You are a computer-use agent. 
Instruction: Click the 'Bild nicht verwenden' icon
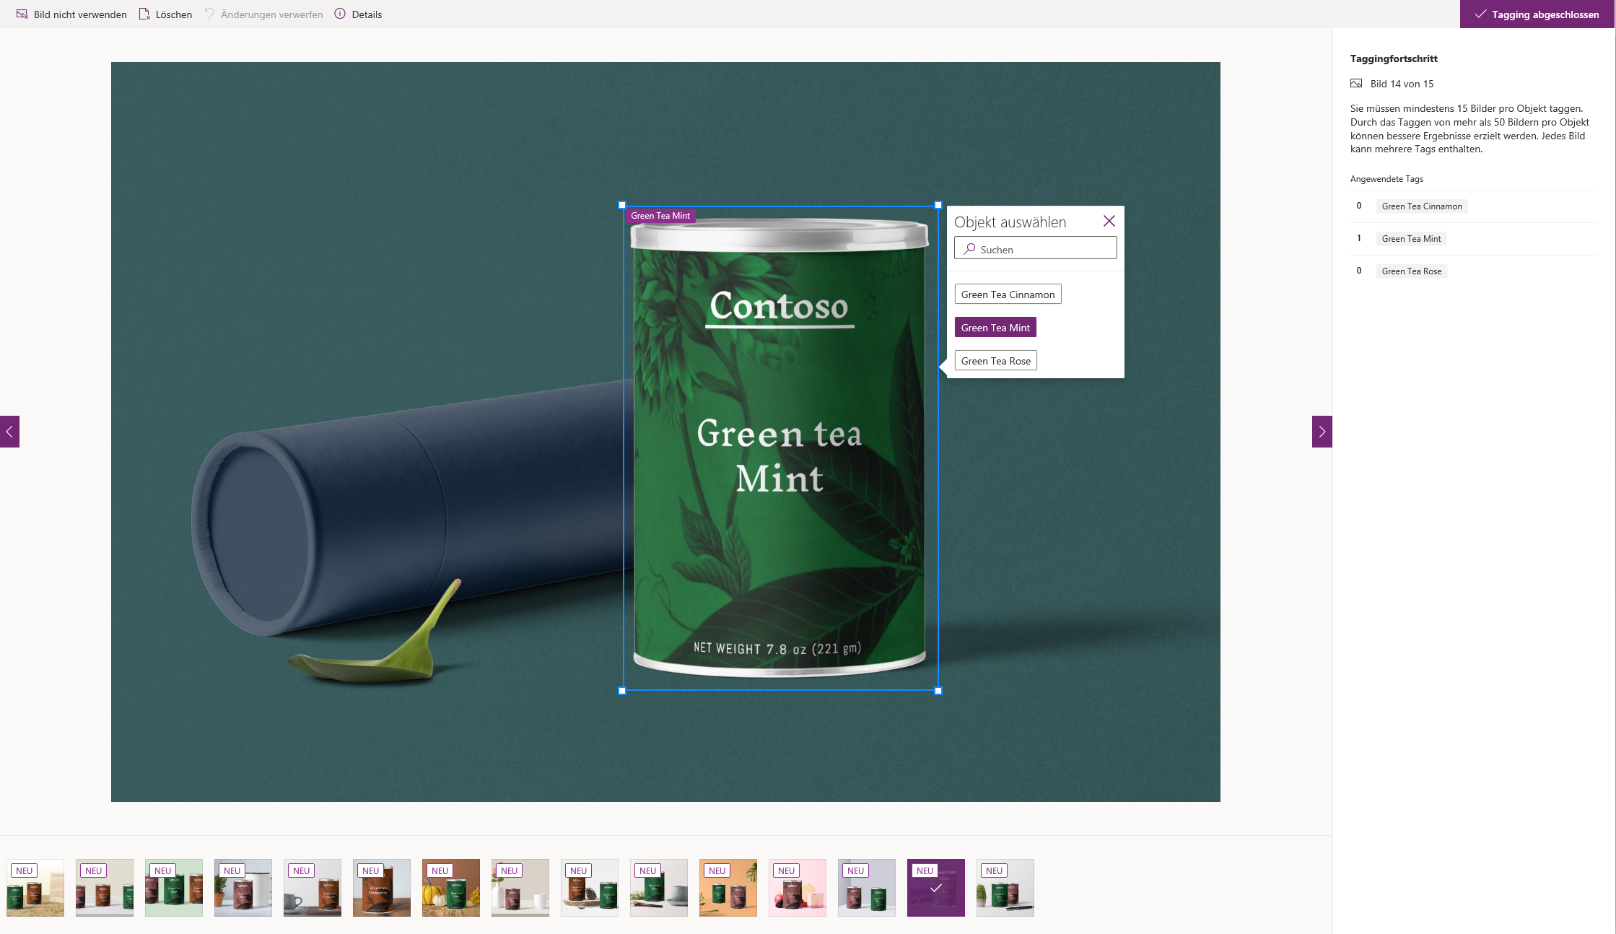click(22, 14)
